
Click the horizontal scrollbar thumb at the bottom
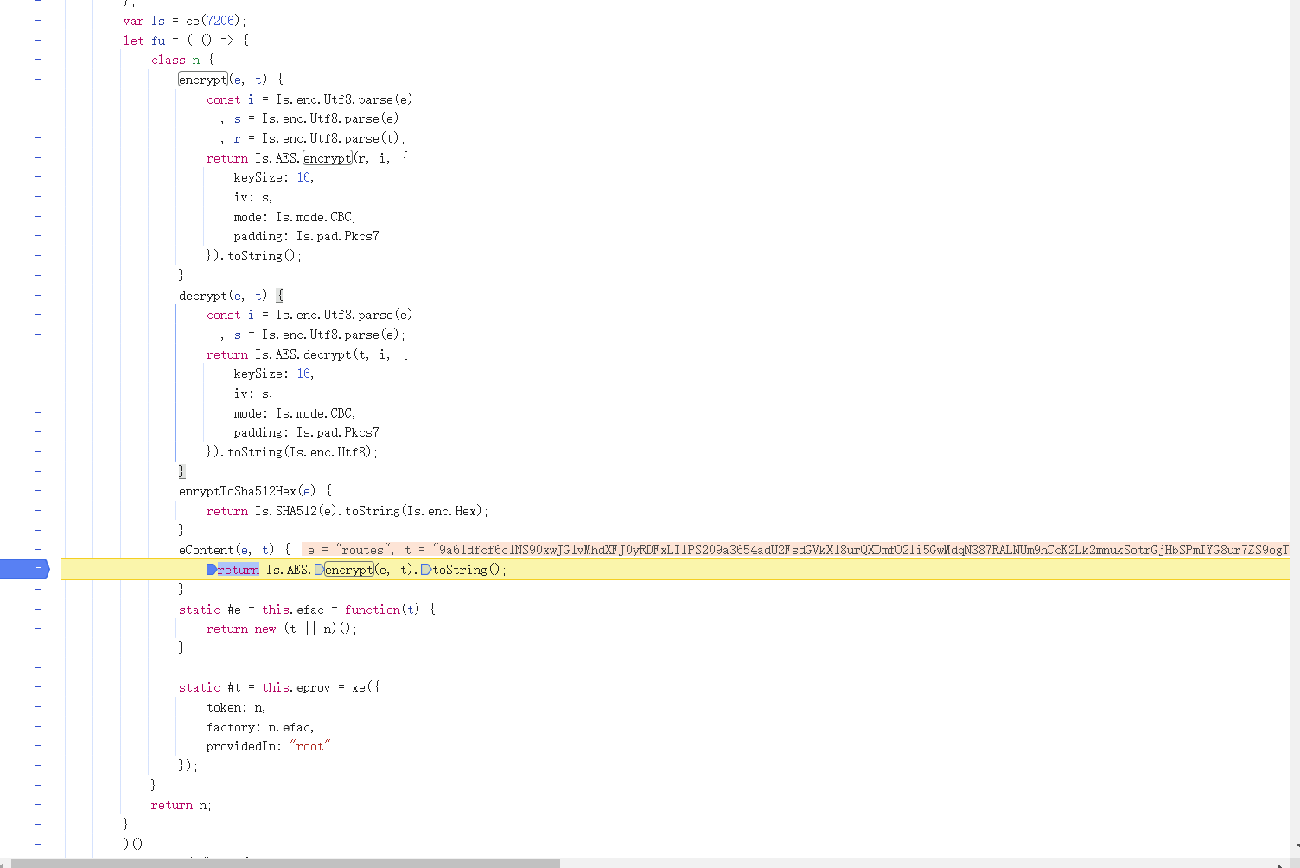tap(285, 863)
